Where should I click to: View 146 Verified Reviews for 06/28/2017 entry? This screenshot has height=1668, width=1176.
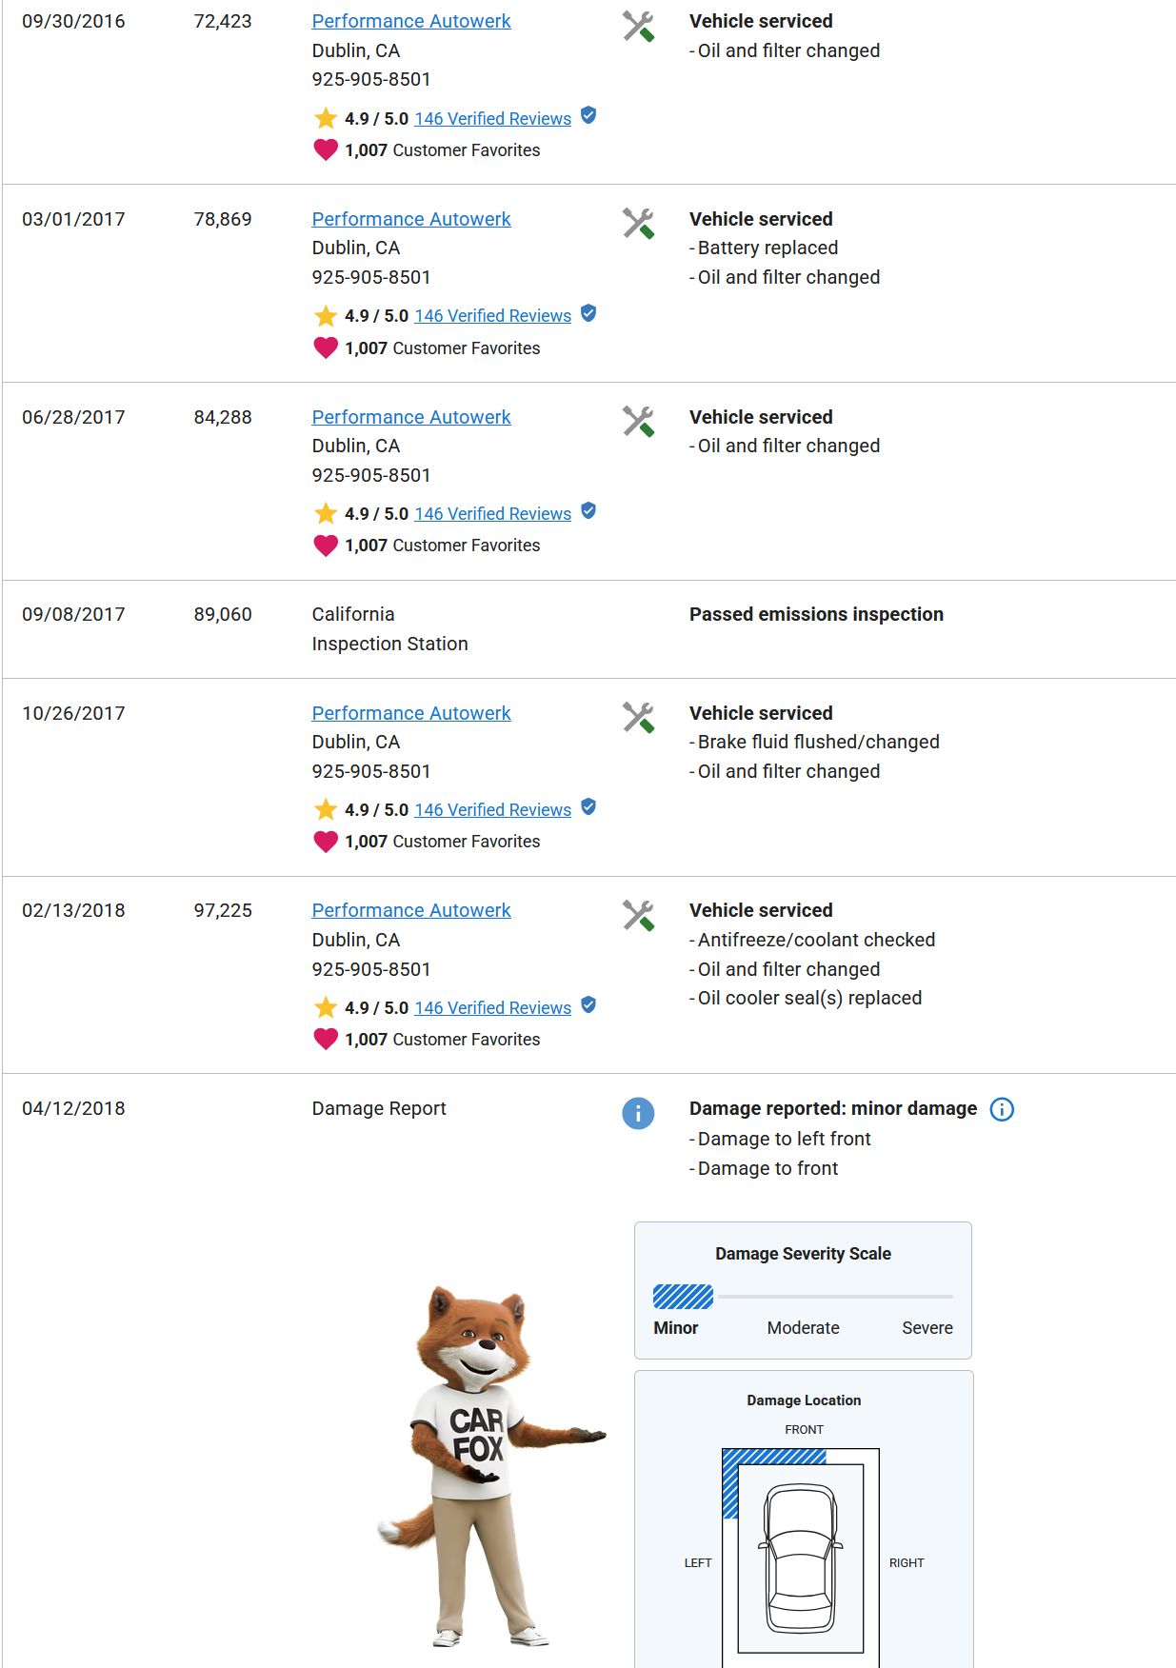(492, 513)
